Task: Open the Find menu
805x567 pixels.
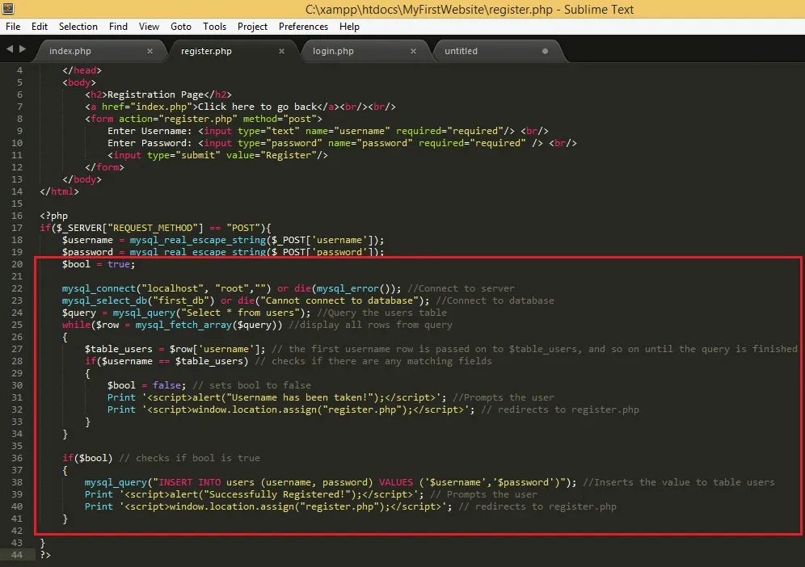Action: (118, 27)
